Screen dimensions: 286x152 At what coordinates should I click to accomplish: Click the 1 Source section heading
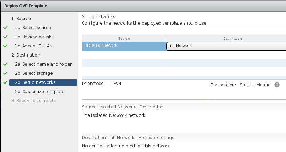click(21, 19)
